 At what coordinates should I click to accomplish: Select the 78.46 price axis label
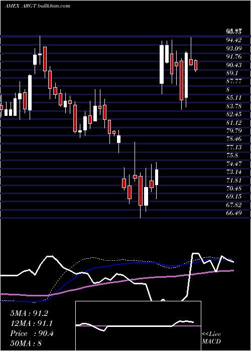click(x=234, y=139)
